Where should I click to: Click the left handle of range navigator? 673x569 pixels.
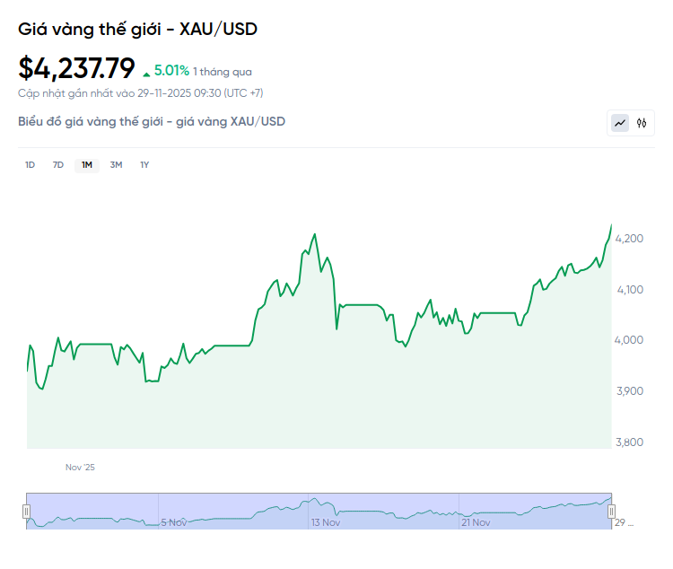click(x=26, y=511)
